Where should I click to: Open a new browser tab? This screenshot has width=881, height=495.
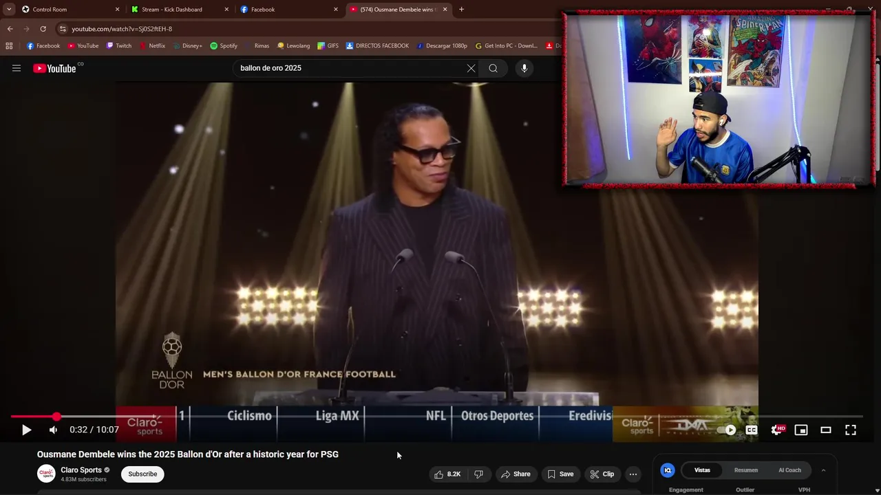pos(461,10)
